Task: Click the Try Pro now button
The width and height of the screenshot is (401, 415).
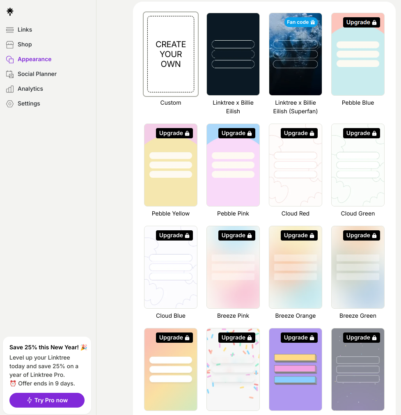Action: [x=47, y=400]
